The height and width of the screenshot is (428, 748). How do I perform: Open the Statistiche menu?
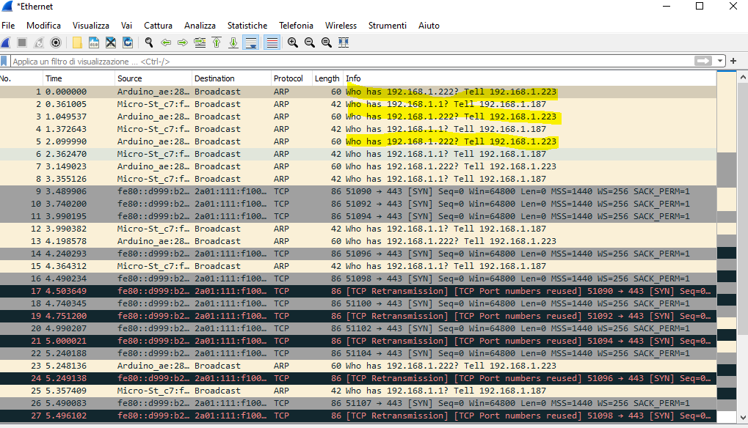click(x=247, y=26)
